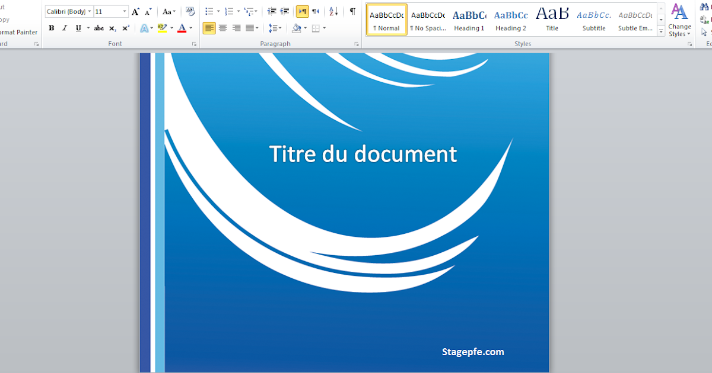Open the Calibri (Body) font dropdown
Image resolution: width=712 pixels, height=373 pixels.
click(90, 11)
